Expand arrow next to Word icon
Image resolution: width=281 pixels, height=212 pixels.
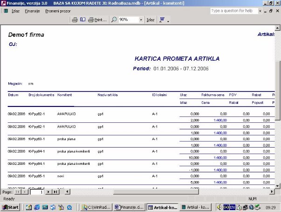click(168, 21)
